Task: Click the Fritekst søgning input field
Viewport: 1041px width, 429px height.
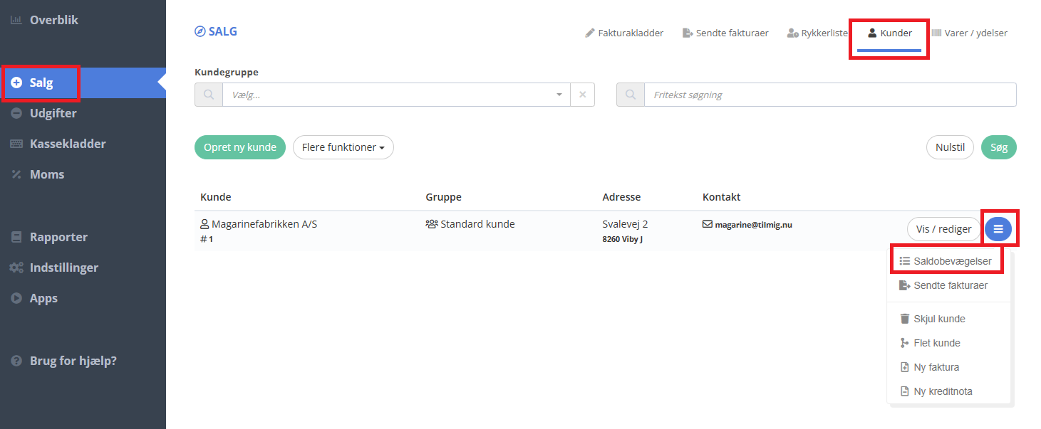Action: tap(829, 95)
